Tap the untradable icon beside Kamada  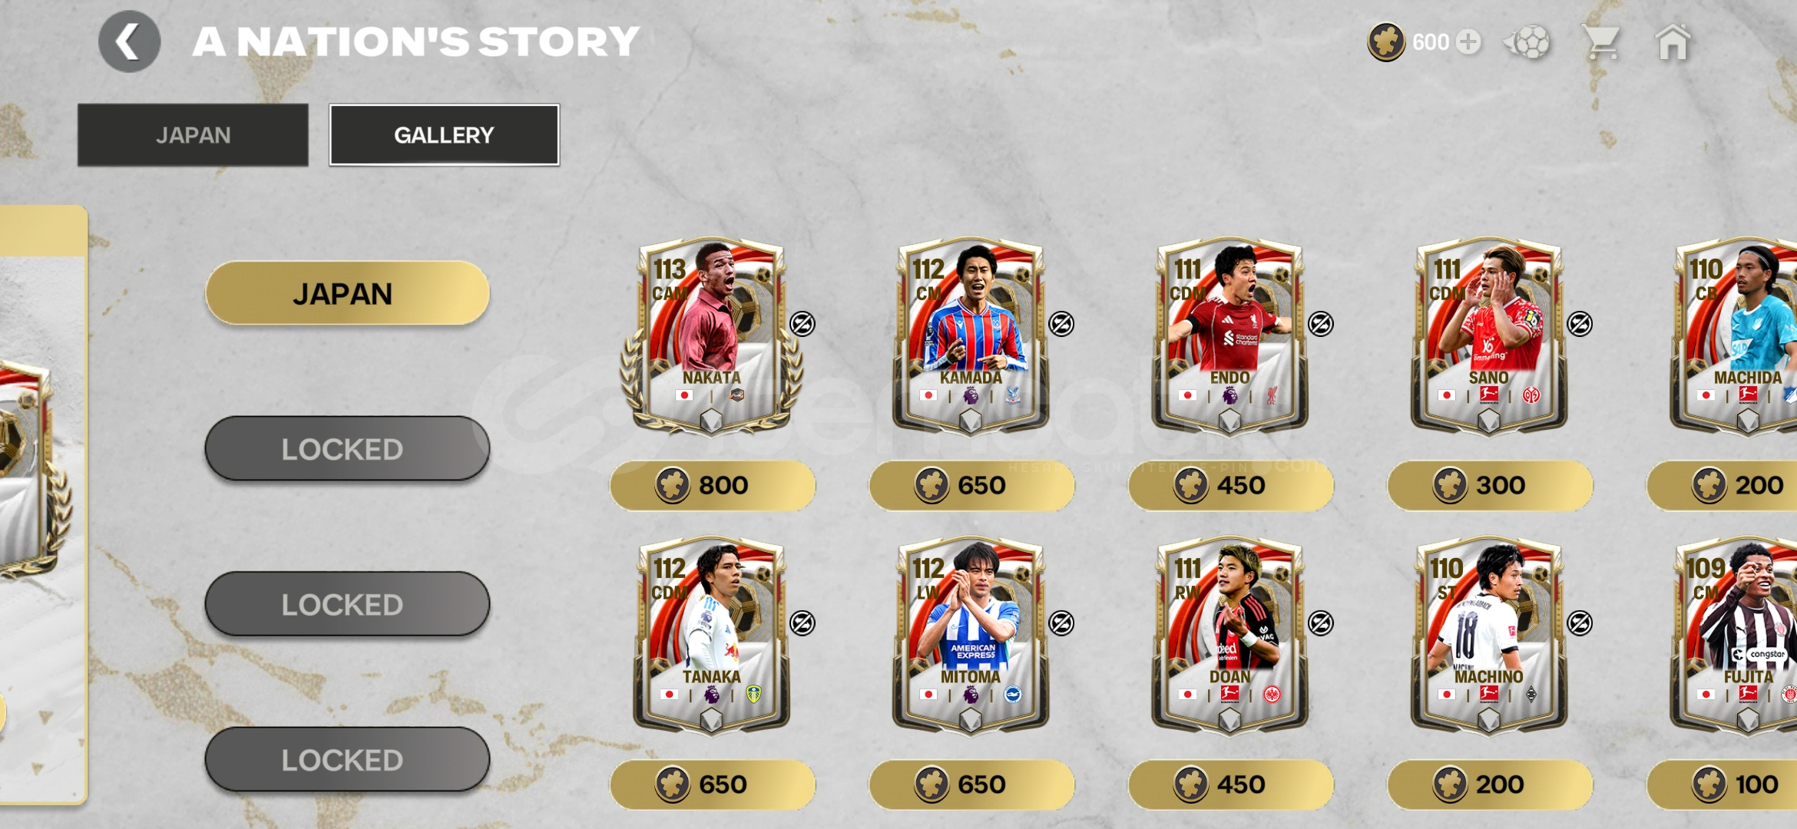[x=1061, y=324]
